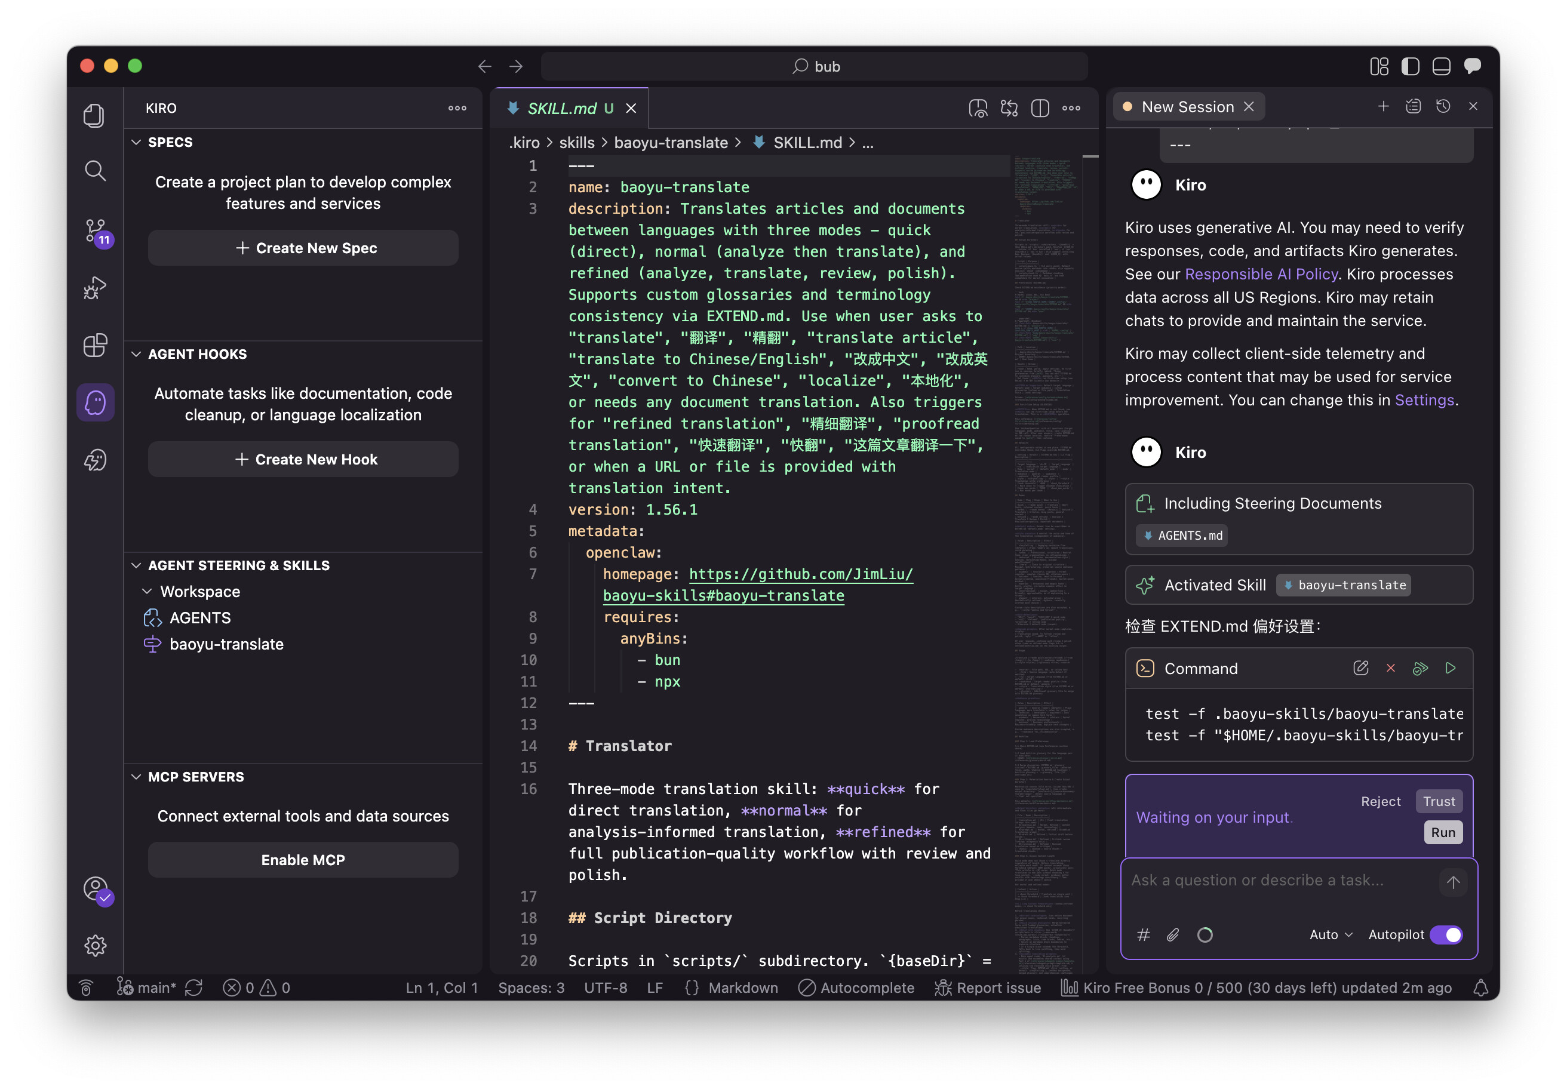
Task: Open Run and Debug icon
Action: [x=95, y=288]
